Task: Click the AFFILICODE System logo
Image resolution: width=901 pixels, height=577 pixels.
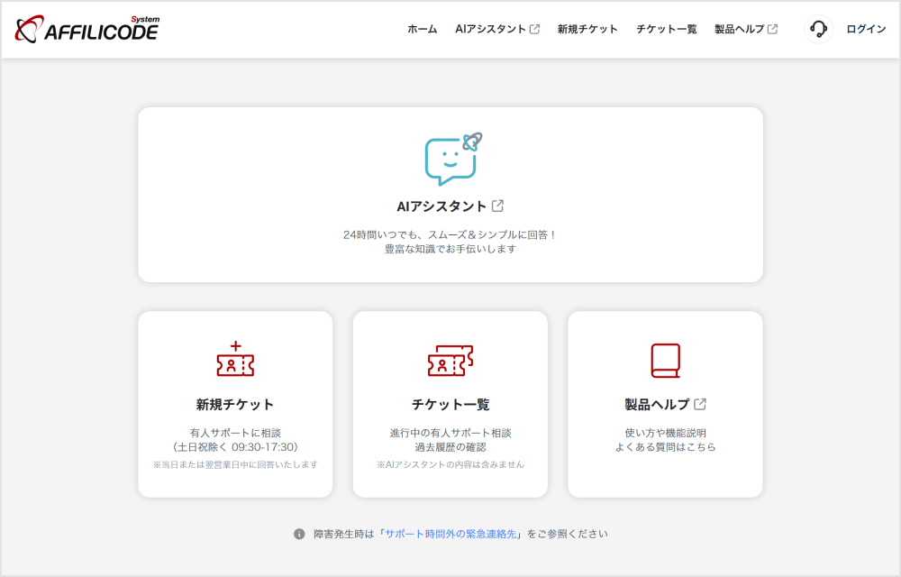Action: tap(87, 30)
